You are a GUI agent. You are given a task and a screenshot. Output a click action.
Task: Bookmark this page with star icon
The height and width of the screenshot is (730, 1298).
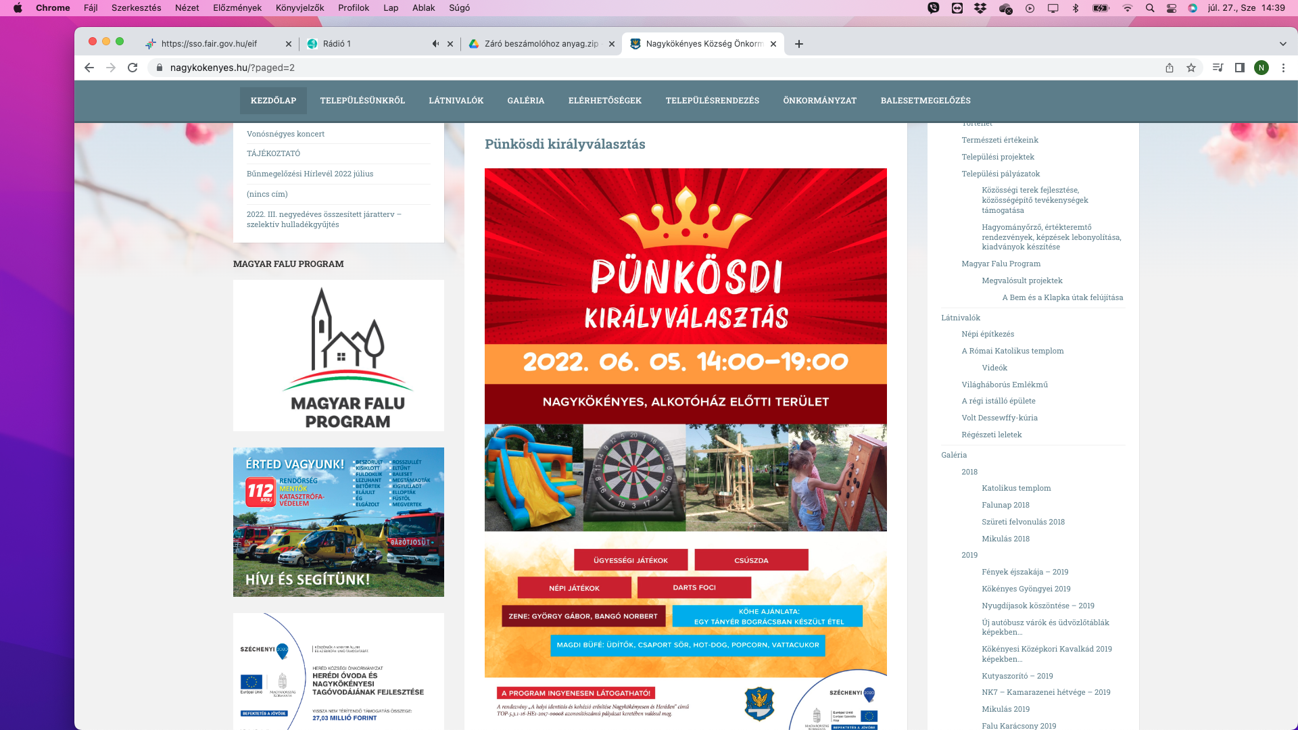pyautogui.click(x=1191, y=68)
